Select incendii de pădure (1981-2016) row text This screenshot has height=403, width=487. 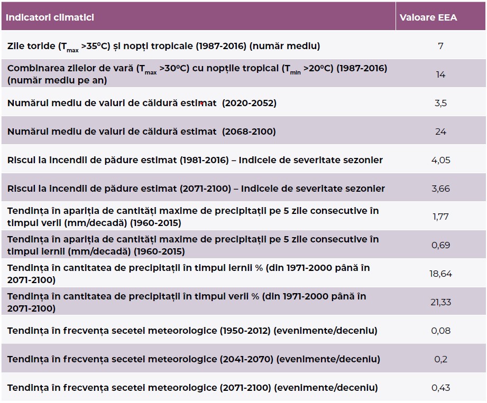click(195, 160)
